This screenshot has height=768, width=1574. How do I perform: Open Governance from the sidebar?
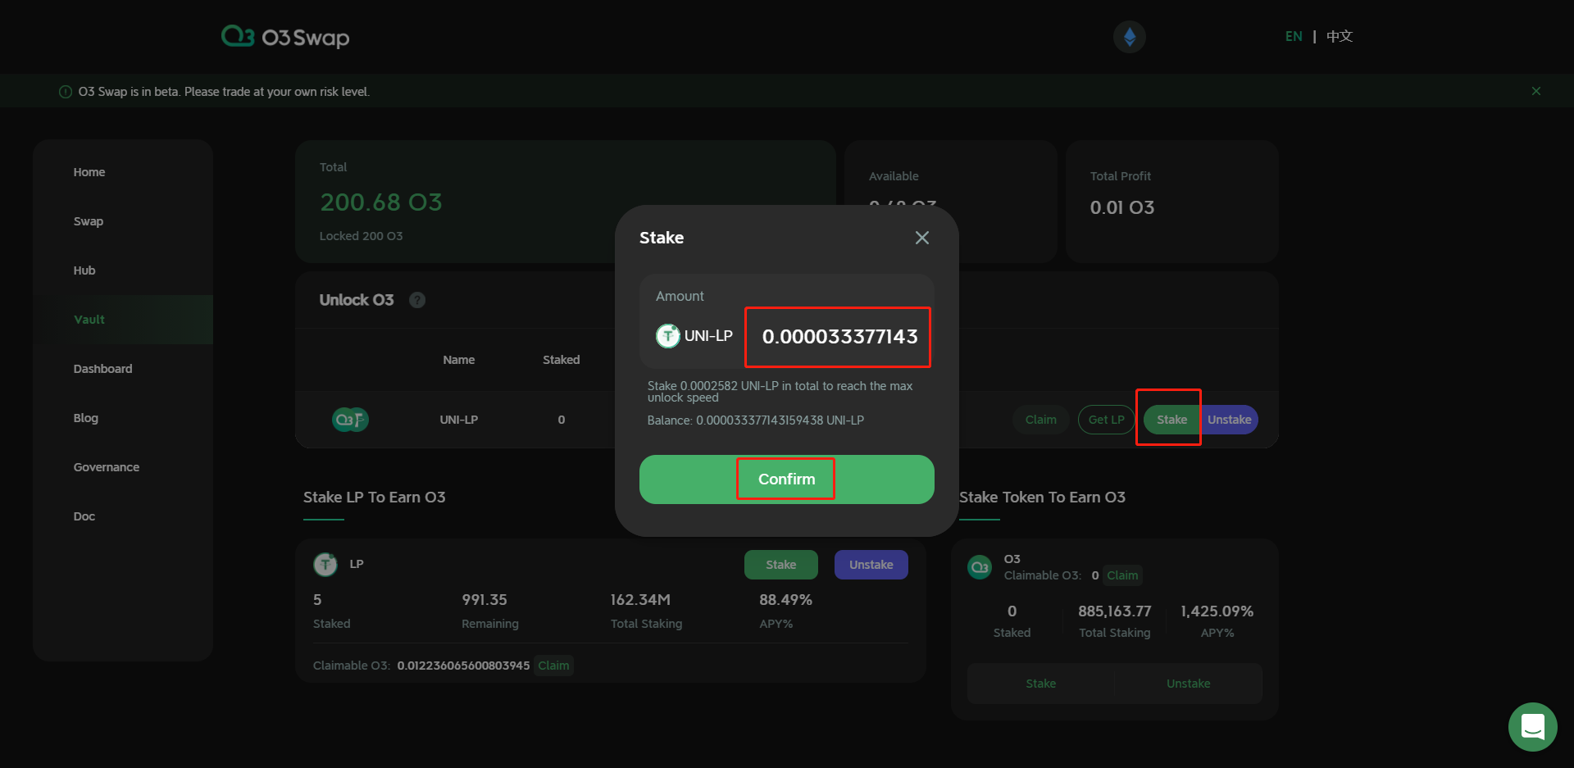point(107,467)
